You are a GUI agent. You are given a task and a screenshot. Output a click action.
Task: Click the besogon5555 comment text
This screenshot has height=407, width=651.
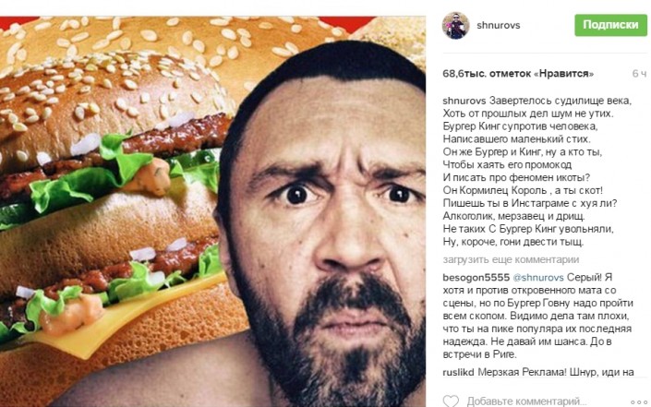coord(537,316)
